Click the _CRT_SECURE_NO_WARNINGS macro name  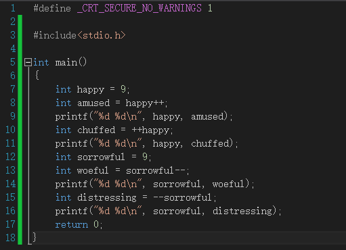click(139, 8)
